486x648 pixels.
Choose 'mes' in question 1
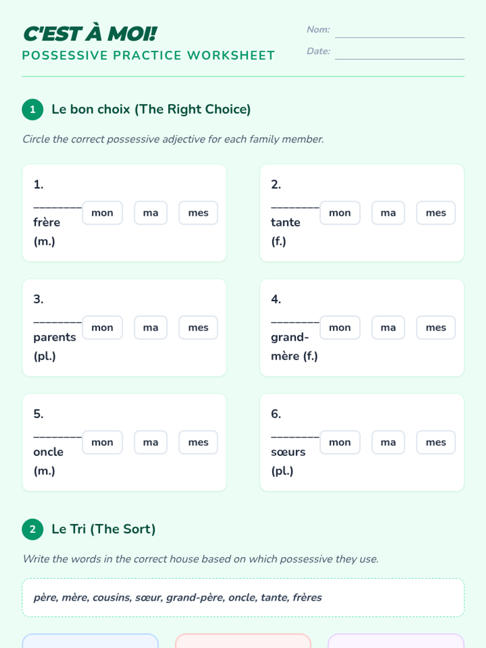[x=198, y=213]
